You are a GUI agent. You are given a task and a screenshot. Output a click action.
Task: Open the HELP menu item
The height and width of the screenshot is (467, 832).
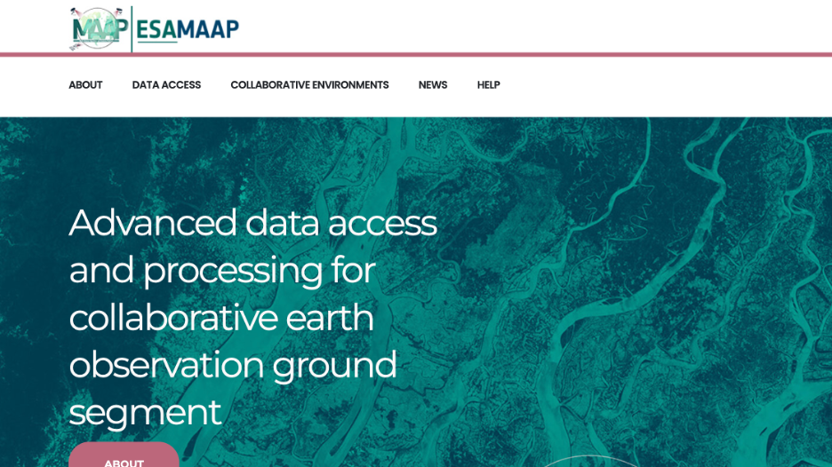(x=488, y=85)
